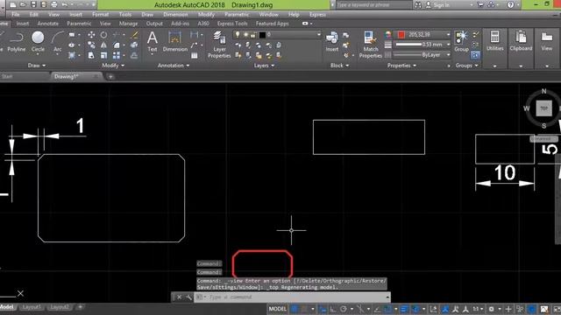
Task: Expand the Draw panel
Action: coord(37,66)
